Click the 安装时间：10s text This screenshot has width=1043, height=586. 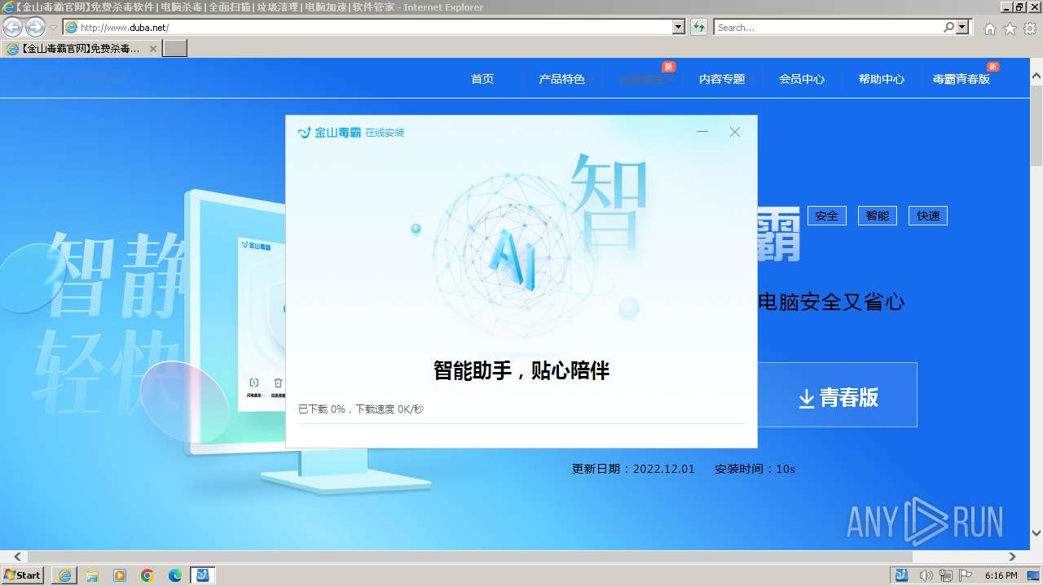pos(755,469)
